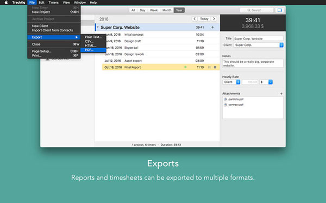Viewport: 326px width, 203px height.
Task: Select the Final Report timer row
Action: 161,67
